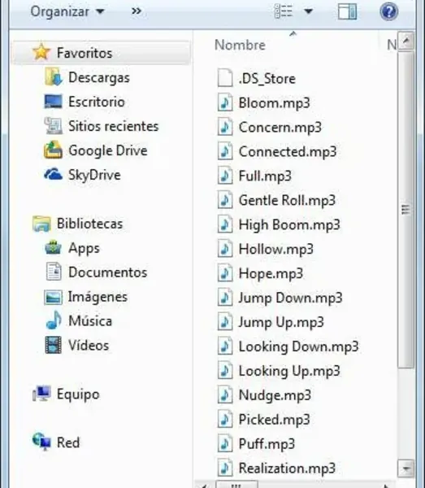This screenshot has width=425, height=488.
Task: Click the change view icon
Action: [284, 11]
